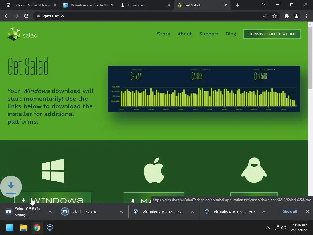This screenshot has width=313, height=235.
Task: Click second VirtualBox download file icon
Action: [207, 211]
